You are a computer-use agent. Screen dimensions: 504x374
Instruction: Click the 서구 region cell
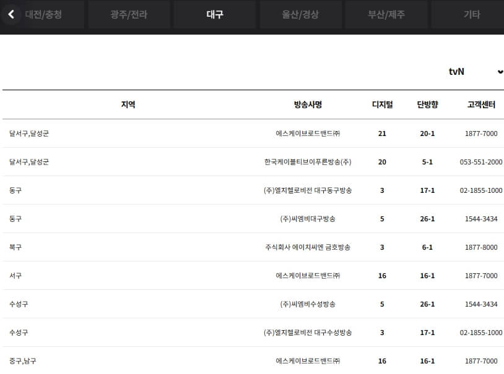tap(15, 276)
